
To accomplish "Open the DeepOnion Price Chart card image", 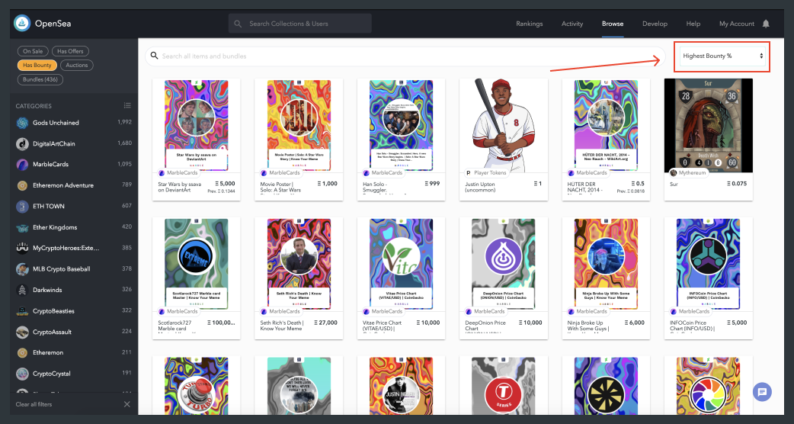I will tap(504, 263).
